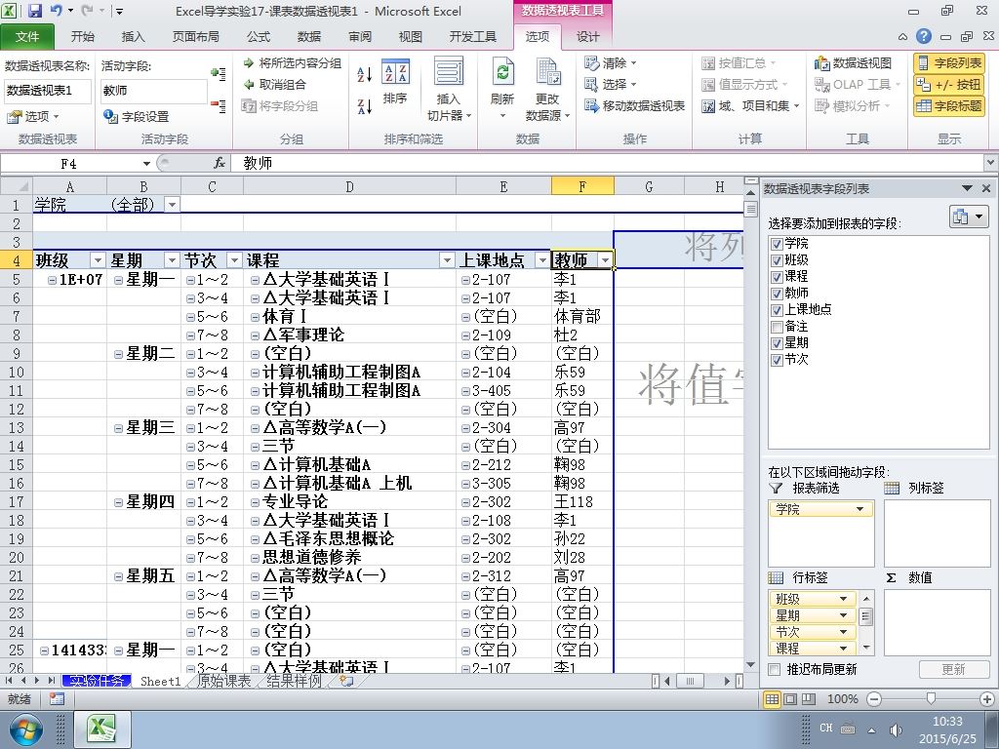Switch to 插入 ribbon tab
Screen dimensions: 999x749
point(133,36)
